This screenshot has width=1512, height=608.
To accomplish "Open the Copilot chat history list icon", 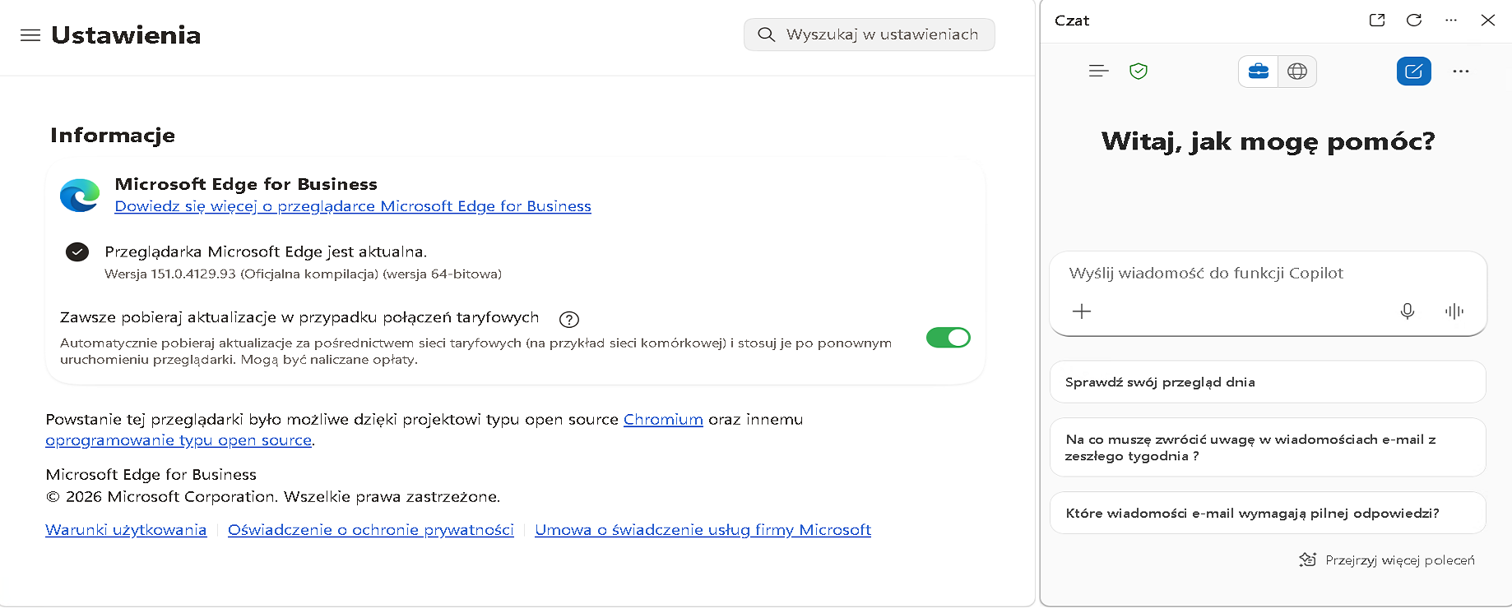I will click(x=1099, y=71).
